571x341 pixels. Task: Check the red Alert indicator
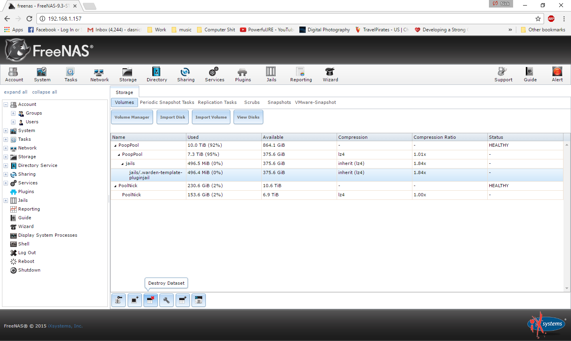coord(557,75)
